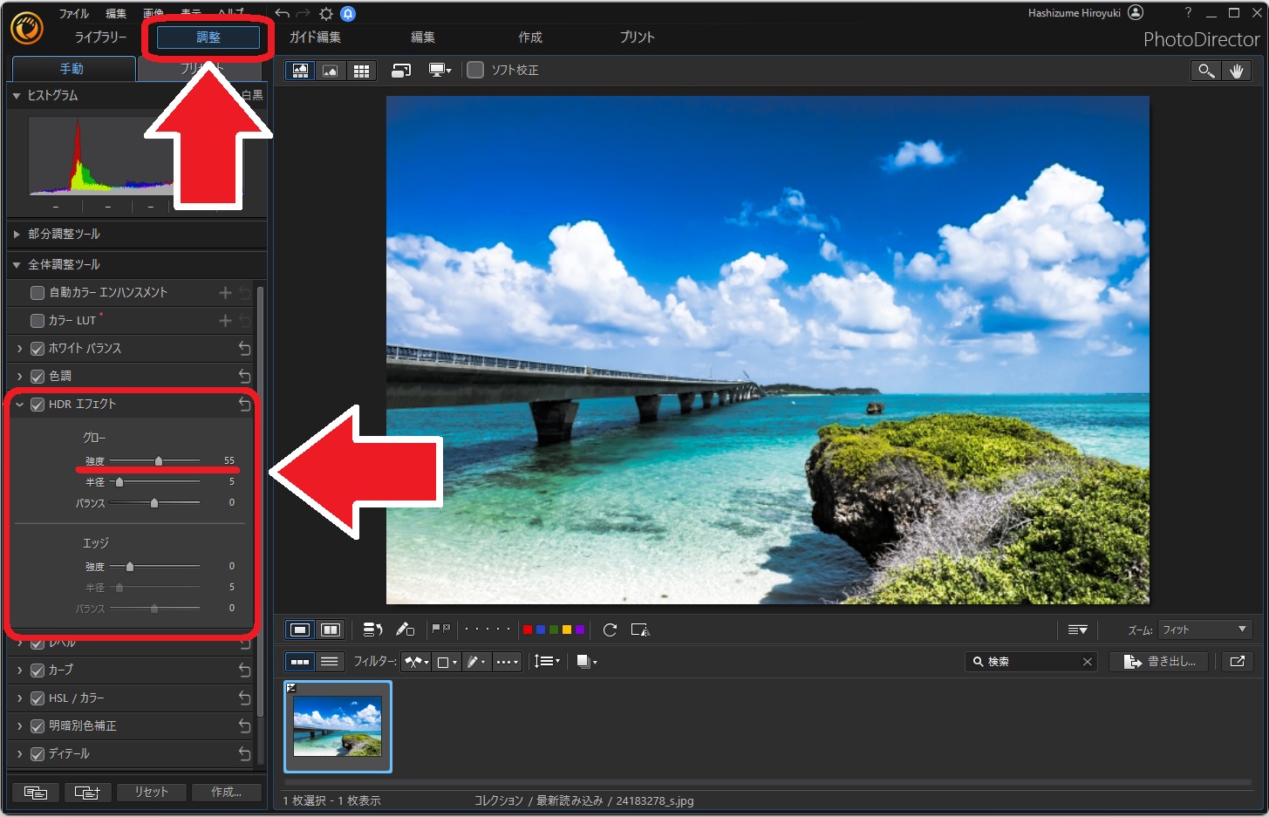Select the grid browser mode icon
This screenshot has height=817, width=1269.
(x=361, y=71)
